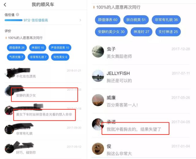Viewport: 196px width, 159px height.
Task: Open 俊's dog avatar
Action: pyautogui.click(x=98, y=149)
